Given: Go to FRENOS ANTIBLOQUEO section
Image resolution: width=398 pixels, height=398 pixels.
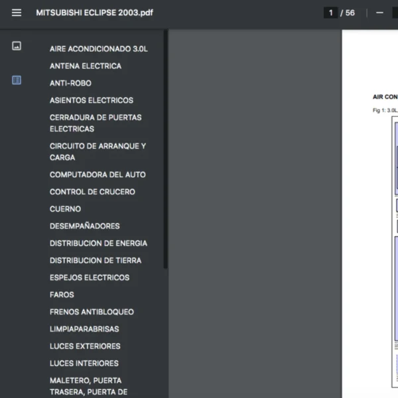Looking at the screenshot, I should click(92, 312).
